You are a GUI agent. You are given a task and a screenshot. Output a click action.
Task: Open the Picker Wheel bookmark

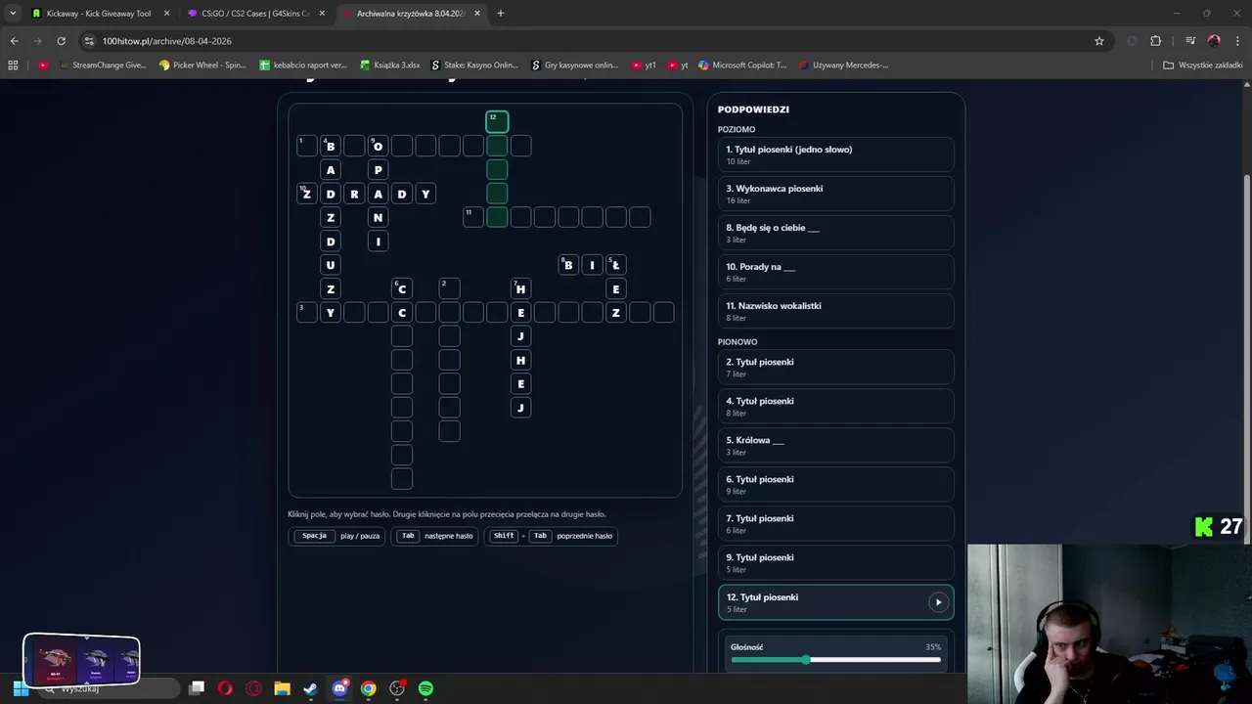point(202,66)
